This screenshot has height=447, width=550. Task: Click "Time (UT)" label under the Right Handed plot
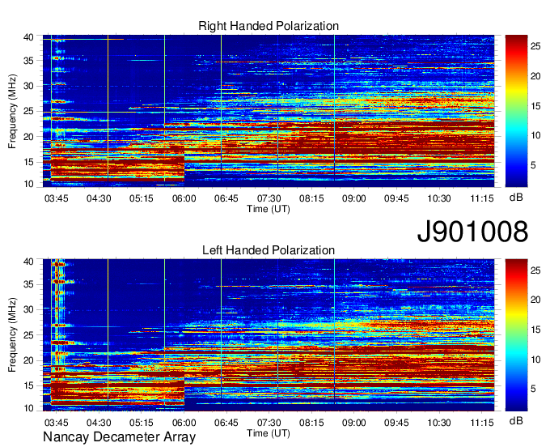[269, 209]
